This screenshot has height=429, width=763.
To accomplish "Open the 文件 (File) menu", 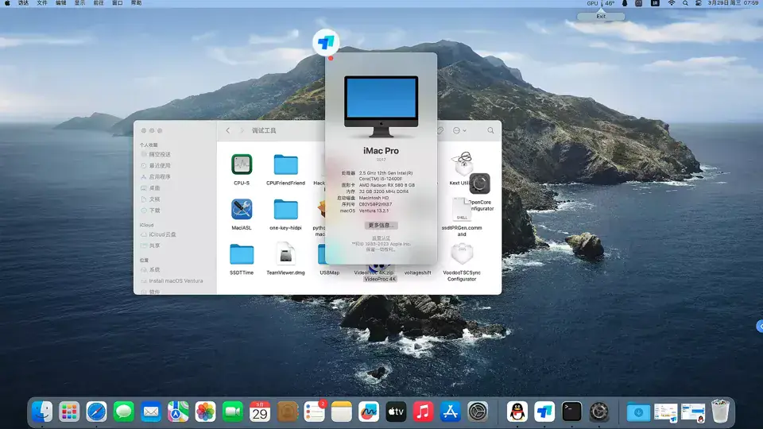I will 42,3.
